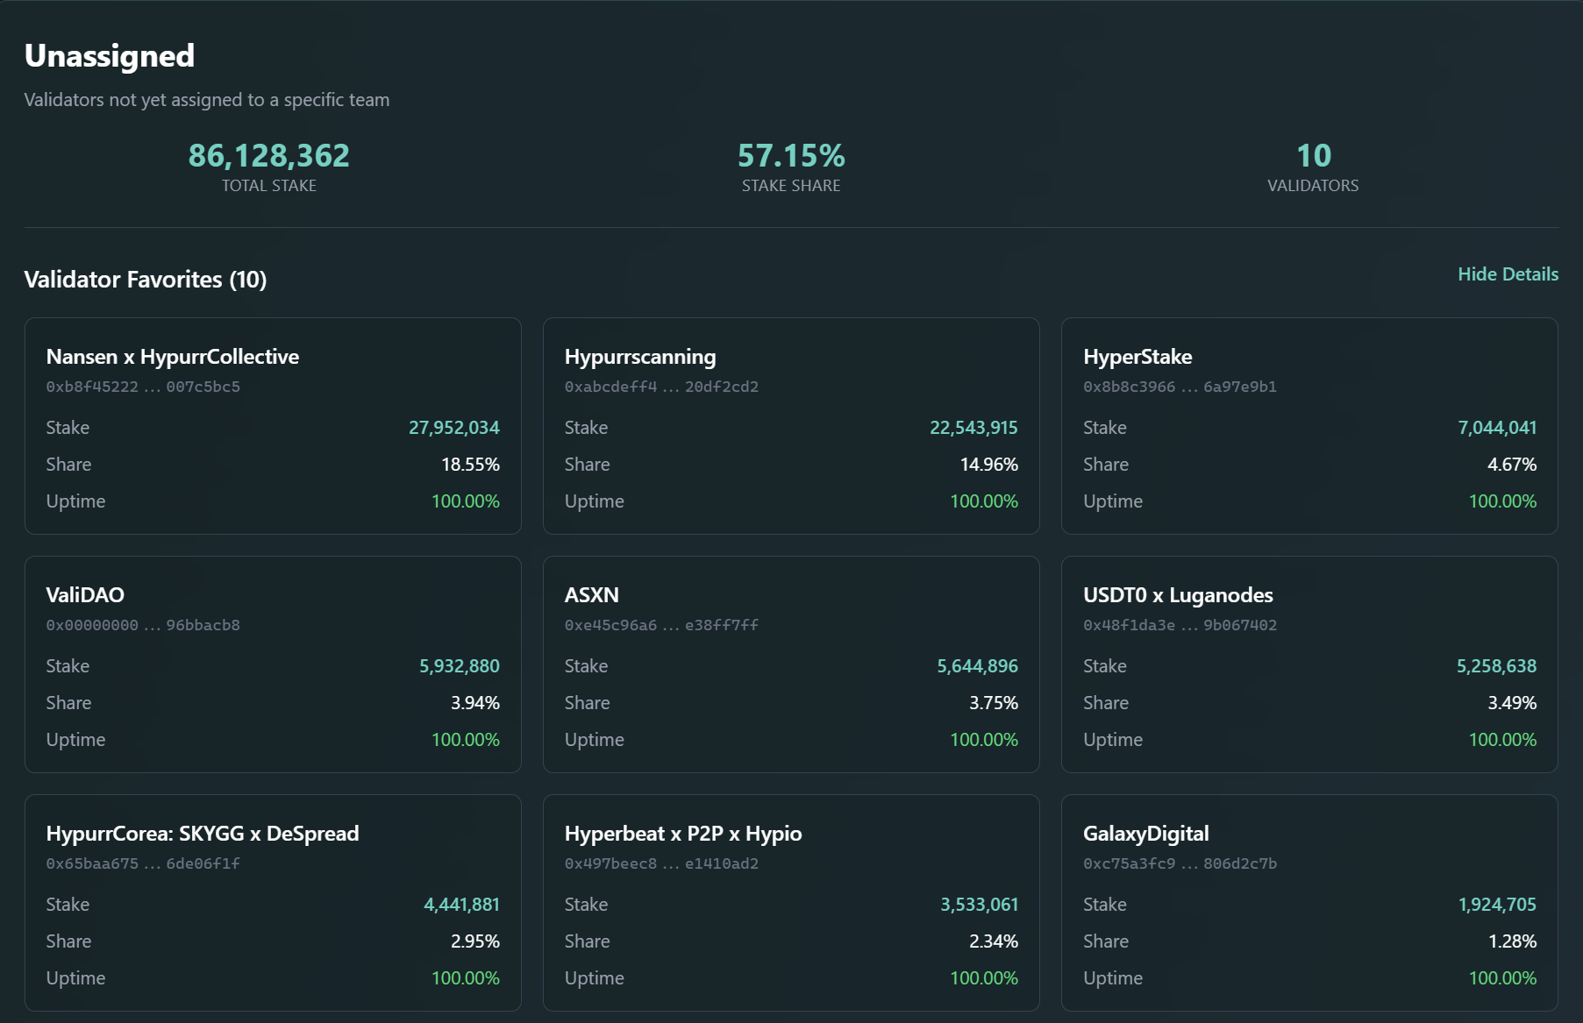
Task: Open the GalaxyDigital validator name
Action: [1145, 834]
